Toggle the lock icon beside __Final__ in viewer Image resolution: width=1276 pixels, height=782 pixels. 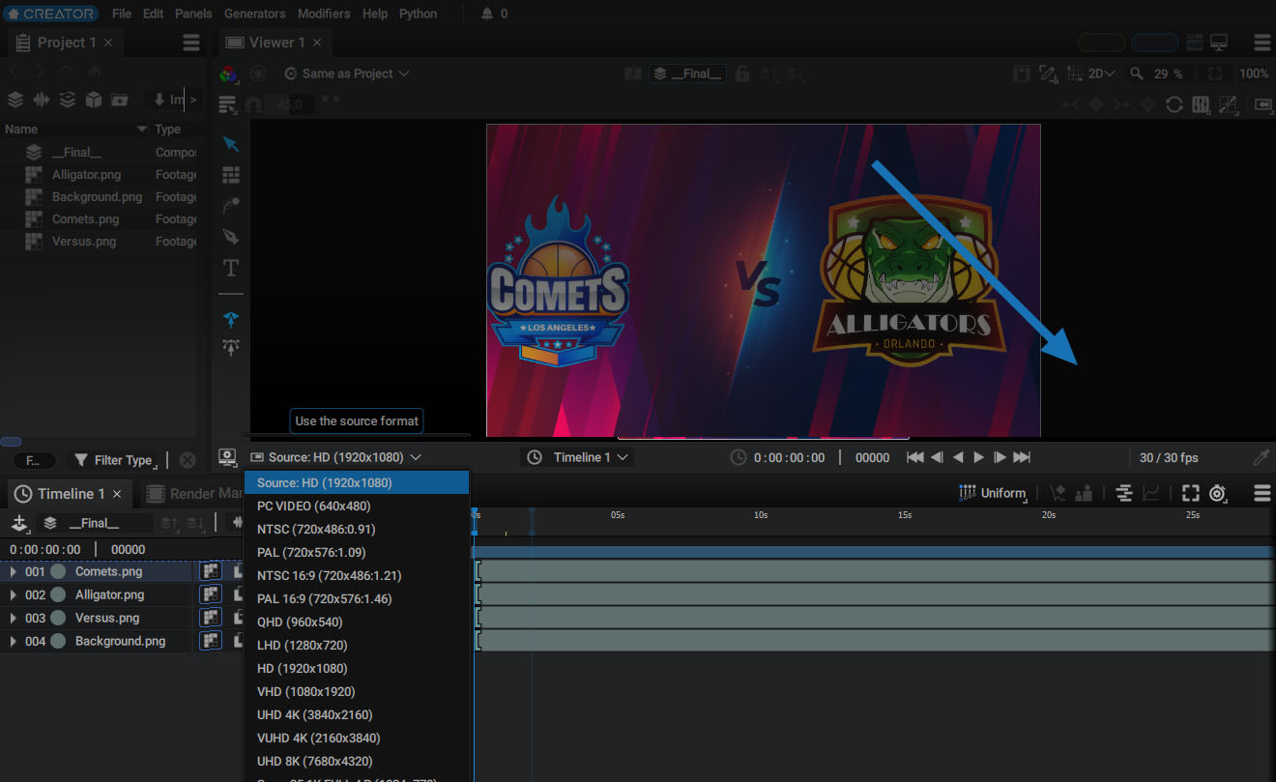742,73
